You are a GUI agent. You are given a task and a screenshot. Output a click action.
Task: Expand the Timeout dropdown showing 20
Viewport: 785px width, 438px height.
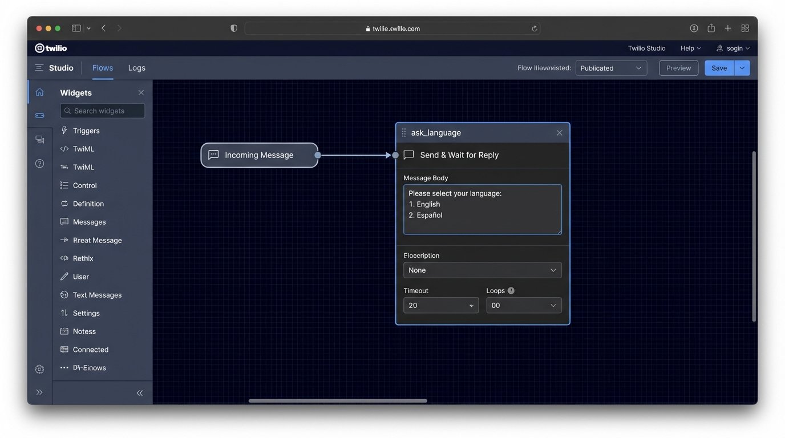pyautogui.click(x=440, y=305)
